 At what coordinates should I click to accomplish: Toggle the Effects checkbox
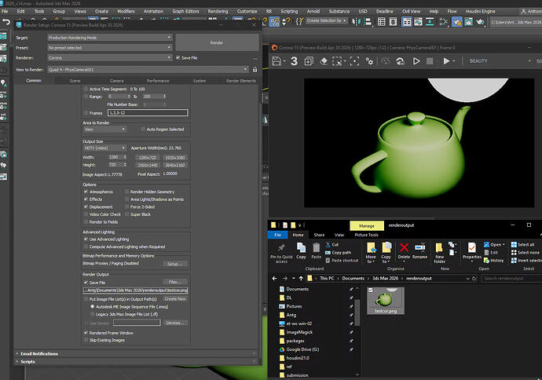pyautogui.click(x=86, y=199)
